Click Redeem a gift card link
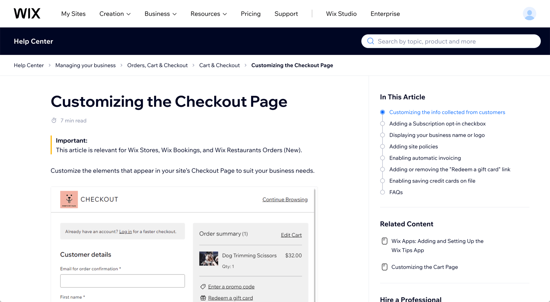 tap(230, 298)
